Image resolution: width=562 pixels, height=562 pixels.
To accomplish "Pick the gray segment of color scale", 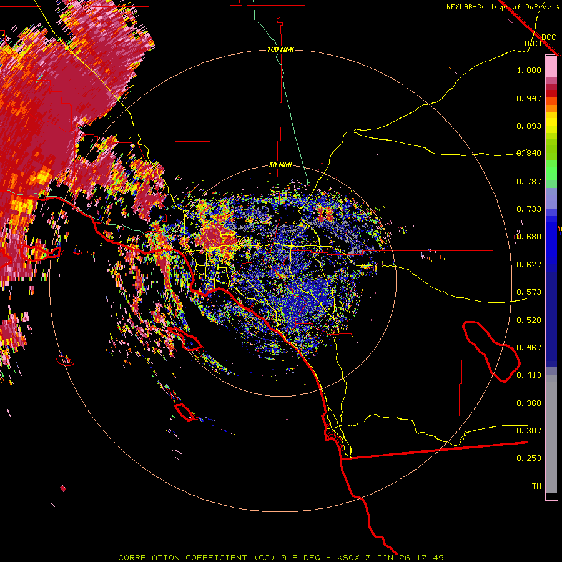I will click(551, 434).
